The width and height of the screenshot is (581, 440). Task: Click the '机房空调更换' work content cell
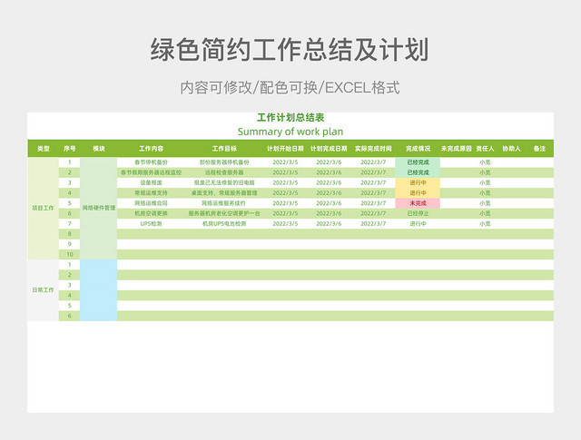(x=152, y=213)
